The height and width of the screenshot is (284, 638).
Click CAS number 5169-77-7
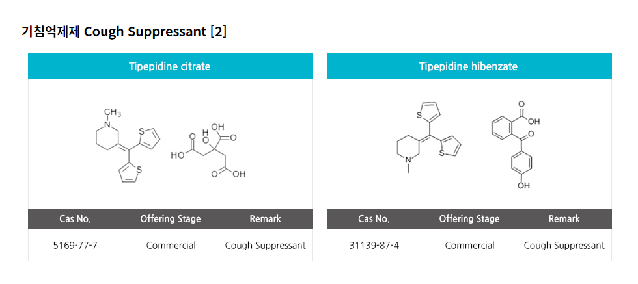point(76,246)
